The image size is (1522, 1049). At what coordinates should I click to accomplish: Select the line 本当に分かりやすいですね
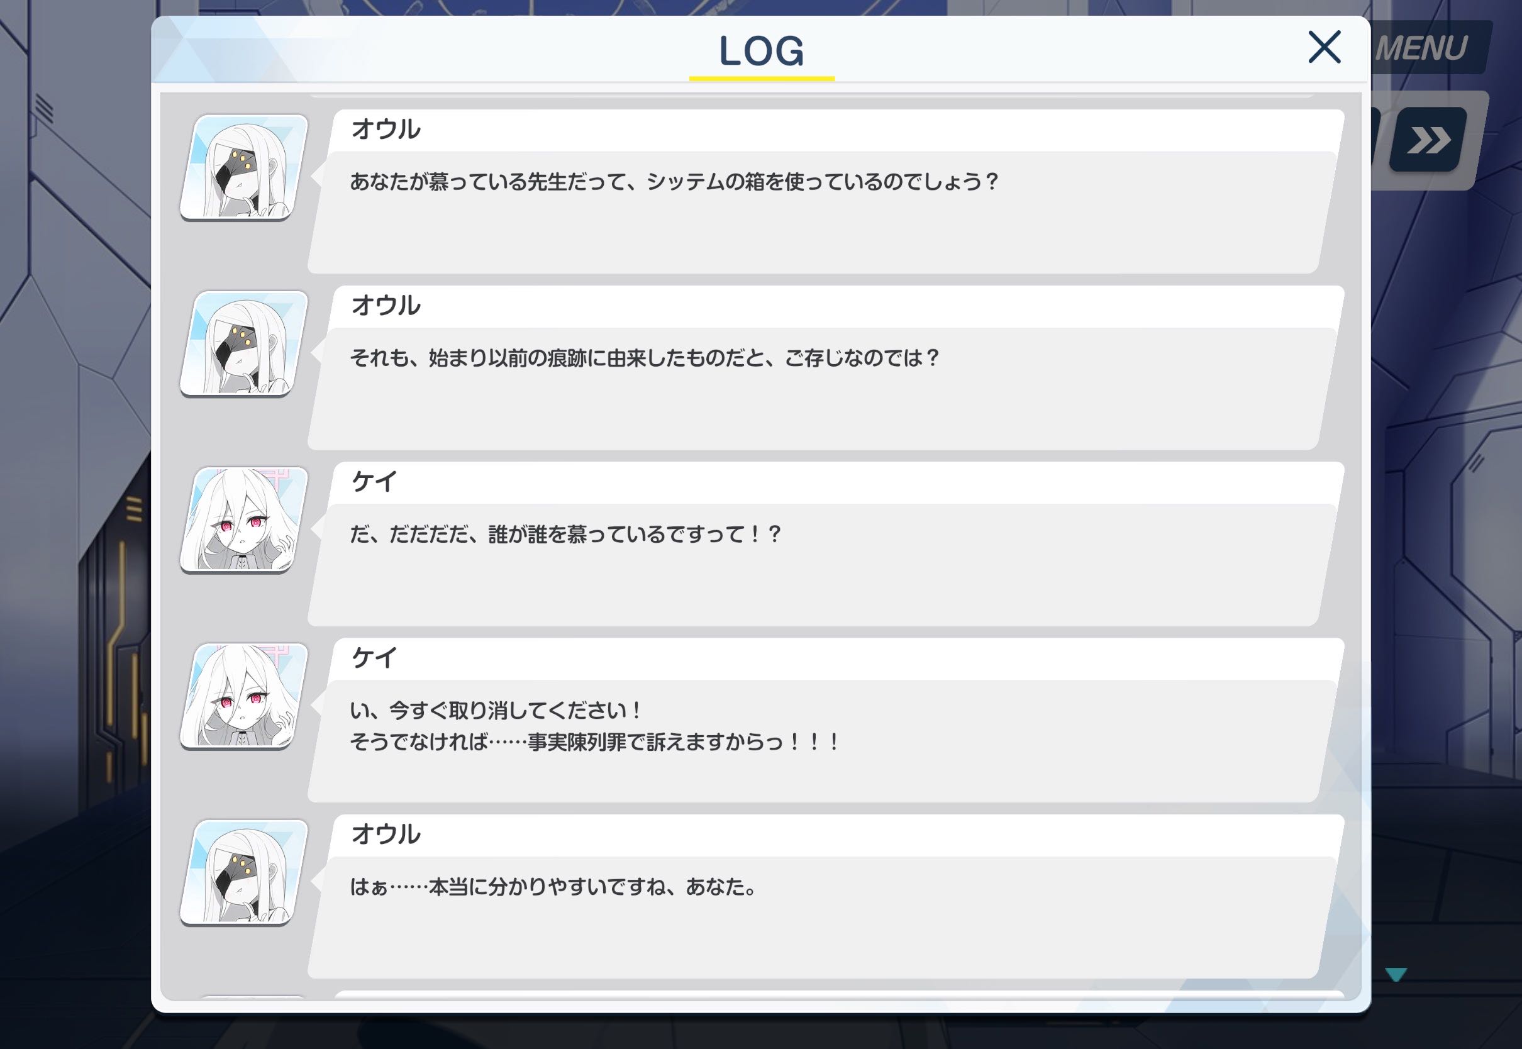(554, 887)
